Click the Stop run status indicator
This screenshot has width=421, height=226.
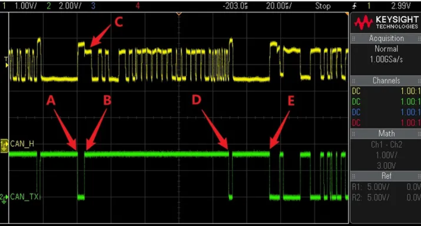click(x=322, y=6)
